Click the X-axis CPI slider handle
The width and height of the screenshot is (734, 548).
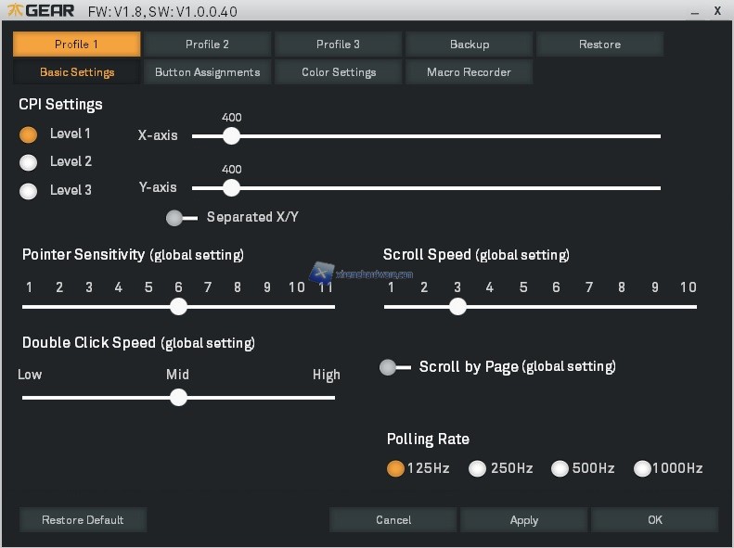[231, 136]
